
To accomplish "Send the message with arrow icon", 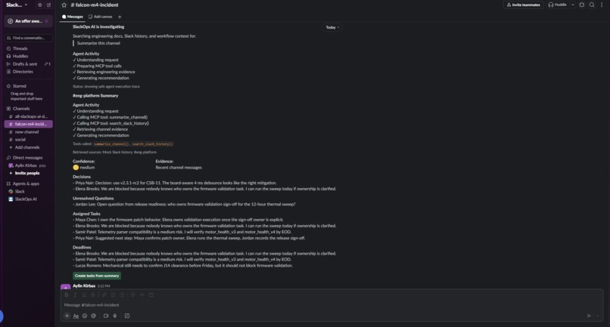I will (589, 316).
